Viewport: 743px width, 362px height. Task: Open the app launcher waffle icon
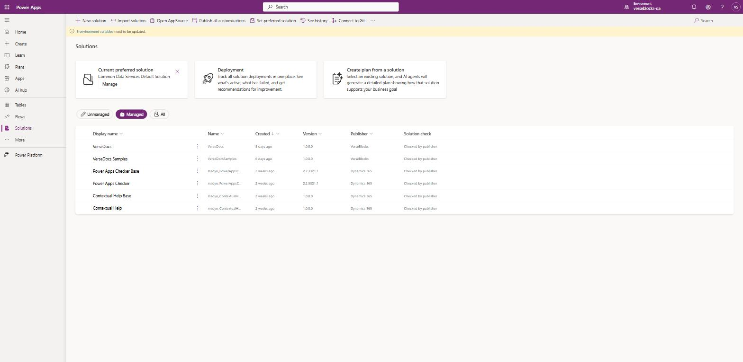(x=7, y=7)
